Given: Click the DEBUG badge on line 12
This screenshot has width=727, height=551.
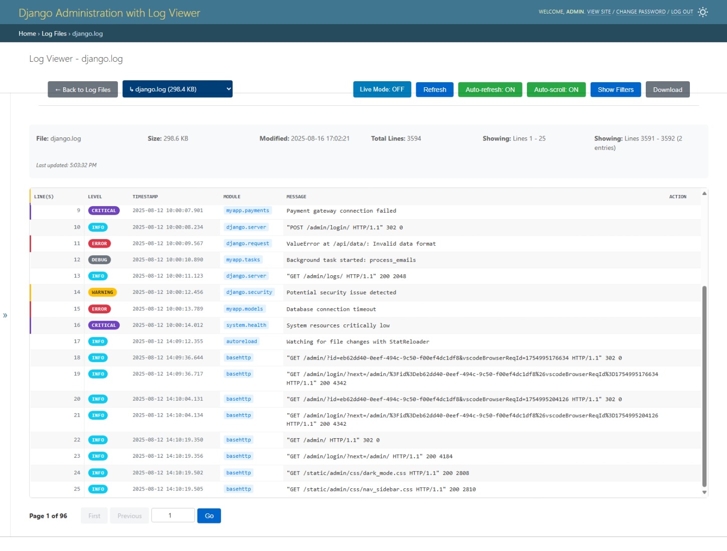Looking at the screenshot, I should (x=99, y=260).
